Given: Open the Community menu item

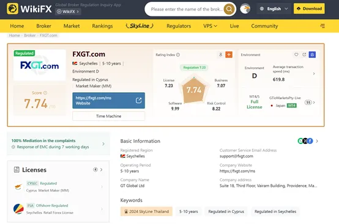Looking at the screenshot, I should coord(264,26).
